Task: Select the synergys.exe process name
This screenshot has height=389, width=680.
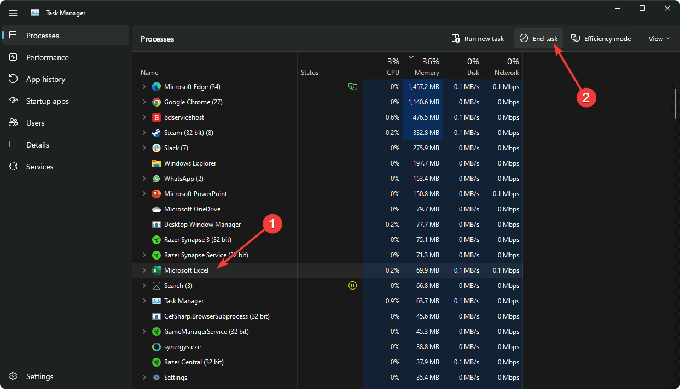Action: pyautogui.click(x=182, y=347)
